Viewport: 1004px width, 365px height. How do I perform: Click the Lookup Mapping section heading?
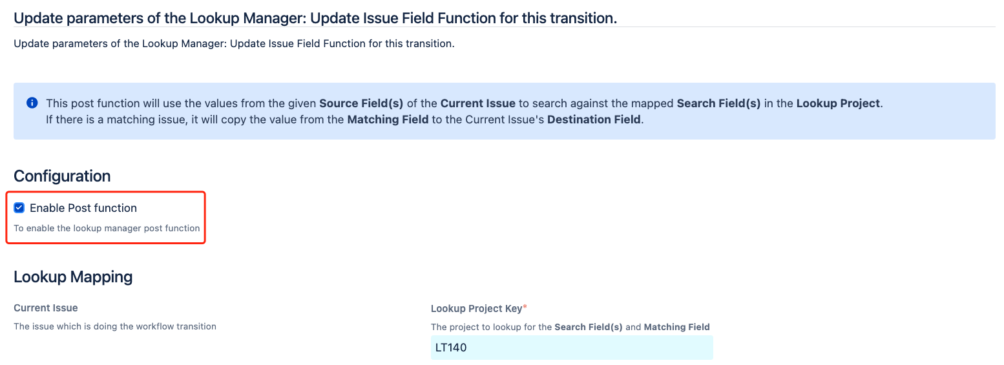click(x=73, y=276)
